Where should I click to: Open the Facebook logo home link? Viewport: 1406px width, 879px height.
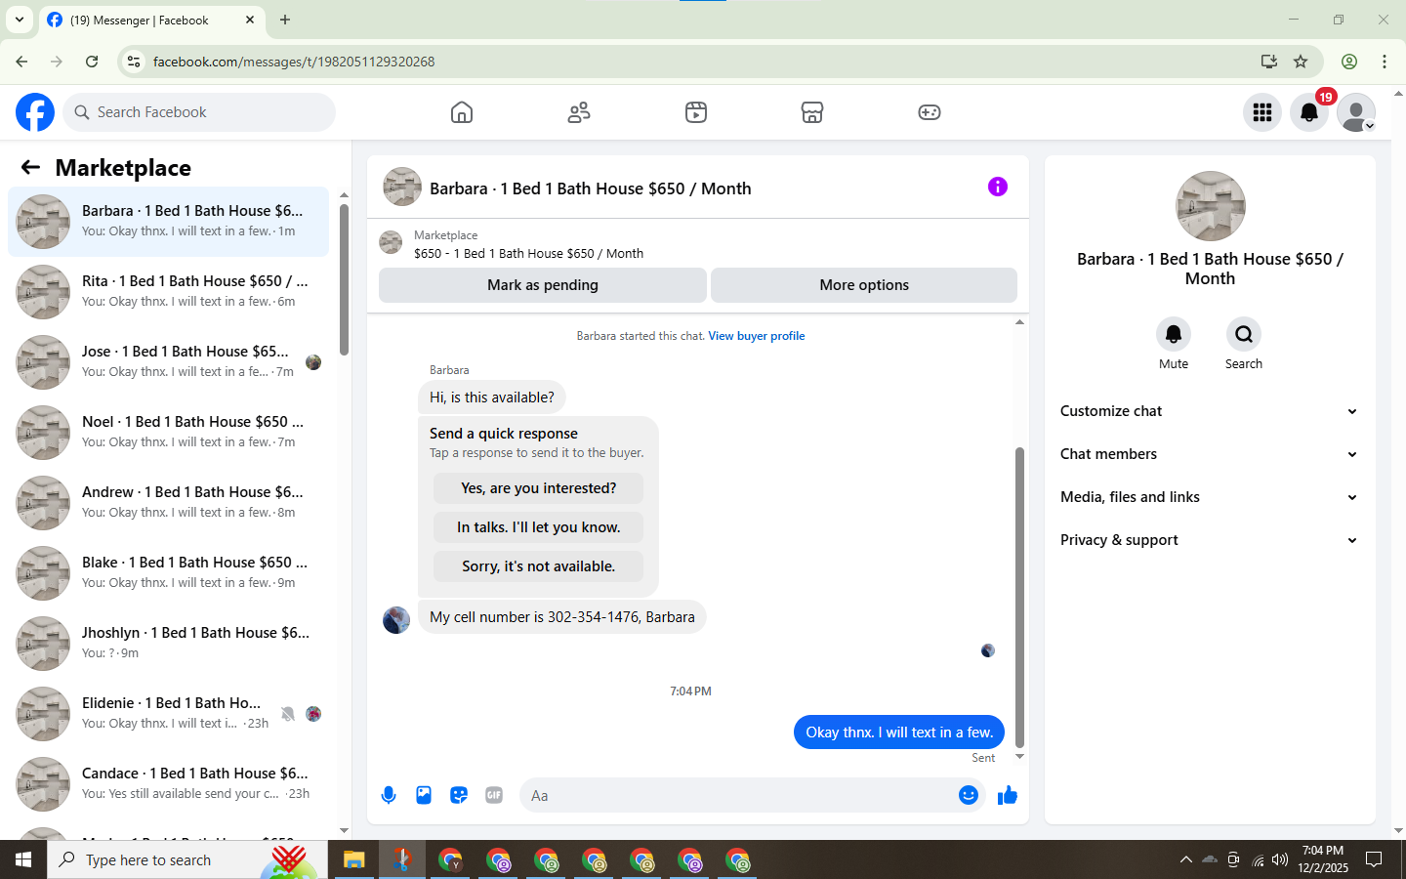point(35,112)
